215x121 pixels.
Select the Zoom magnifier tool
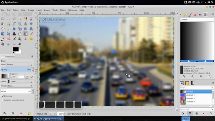20,24
